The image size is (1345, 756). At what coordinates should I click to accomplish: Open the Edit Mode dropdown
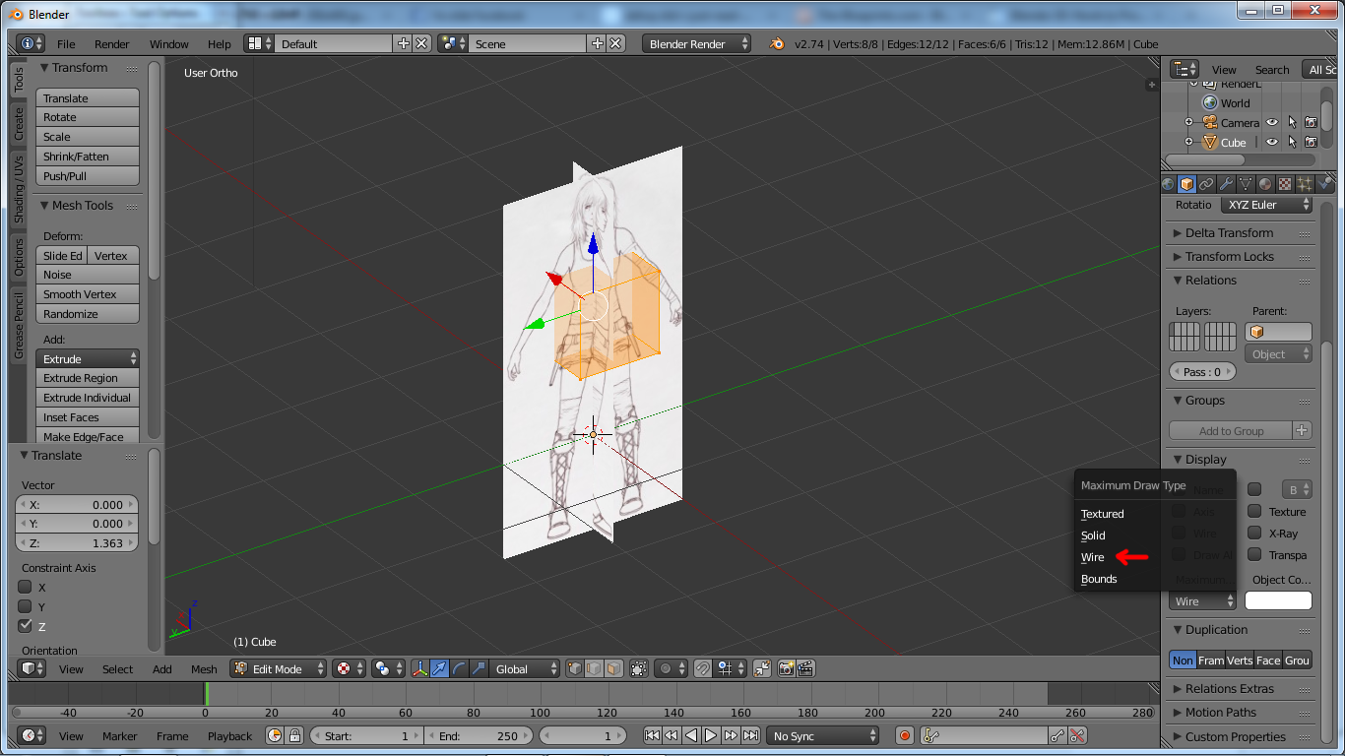276,668
